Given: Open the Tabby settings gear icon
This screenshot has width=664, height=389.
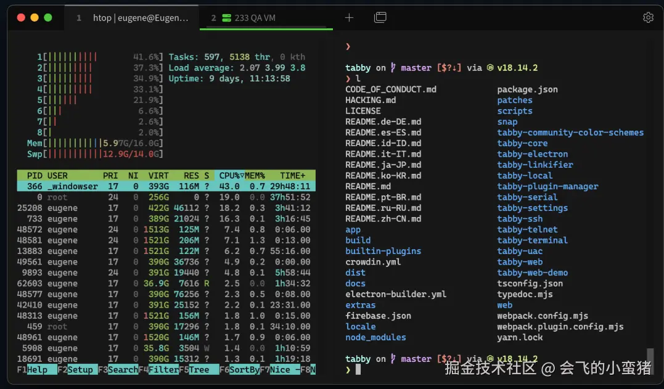Looking at the screenshot, I should pyautogui.click(x=648, y=17).
